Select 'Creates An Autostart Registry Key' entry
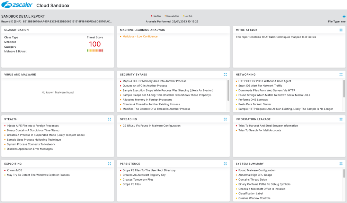This screenshot has height=203, width=347. (x=144, y=175)
